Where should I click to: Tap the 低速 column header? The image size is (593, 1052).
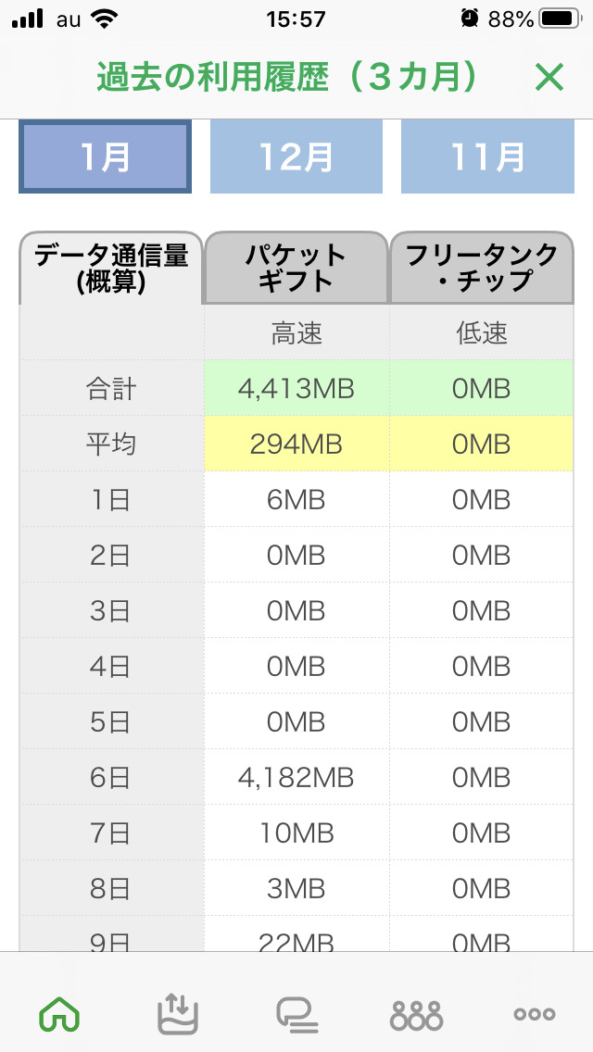click(x=482, y=333)
